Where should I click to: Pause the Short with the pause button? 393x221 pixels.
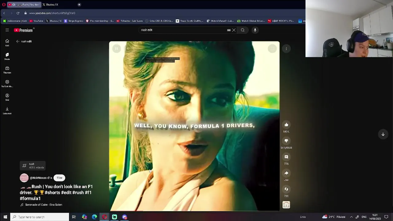tap(117, 48)
